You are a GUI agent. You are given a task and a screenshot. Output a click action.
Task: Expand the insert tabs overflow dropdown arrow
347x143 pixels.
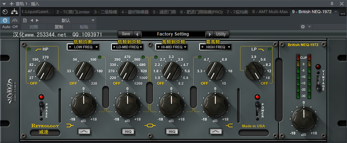point(336,12)
